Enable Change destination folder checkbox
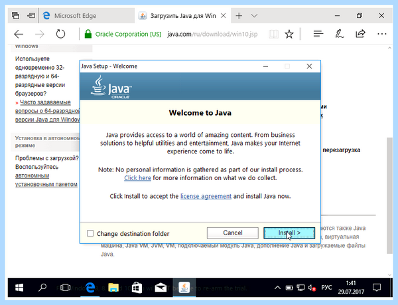The height and width of the screenshot is (305, 398). pyautogui.click(x=90, y=233)
